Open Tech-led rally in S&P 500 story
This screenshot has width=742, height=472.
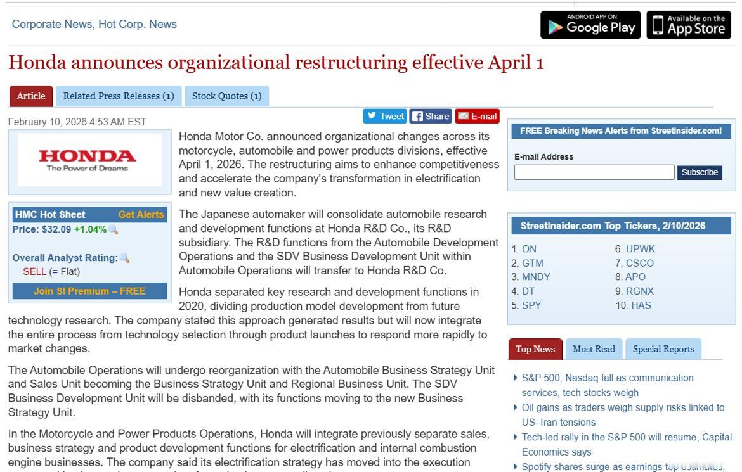(627, 445)
